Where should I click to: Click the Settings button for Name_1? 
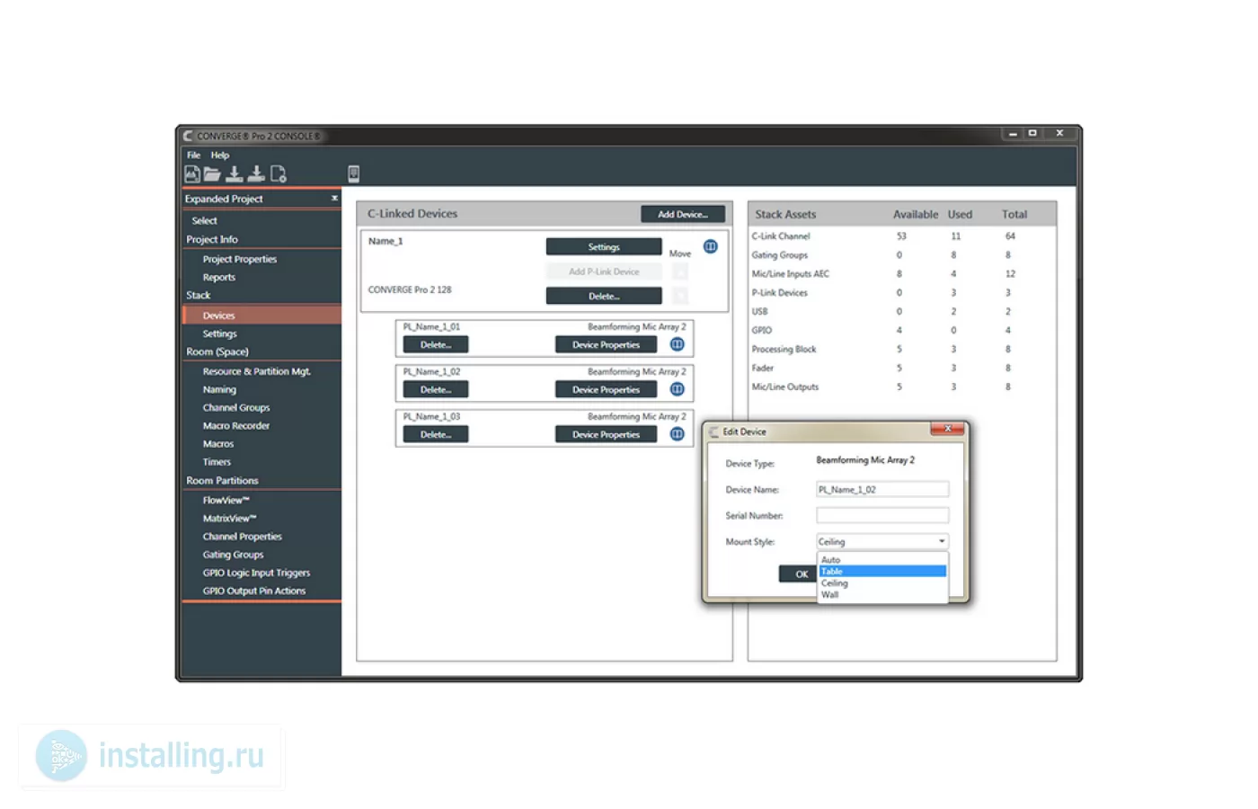coord(604,246)
